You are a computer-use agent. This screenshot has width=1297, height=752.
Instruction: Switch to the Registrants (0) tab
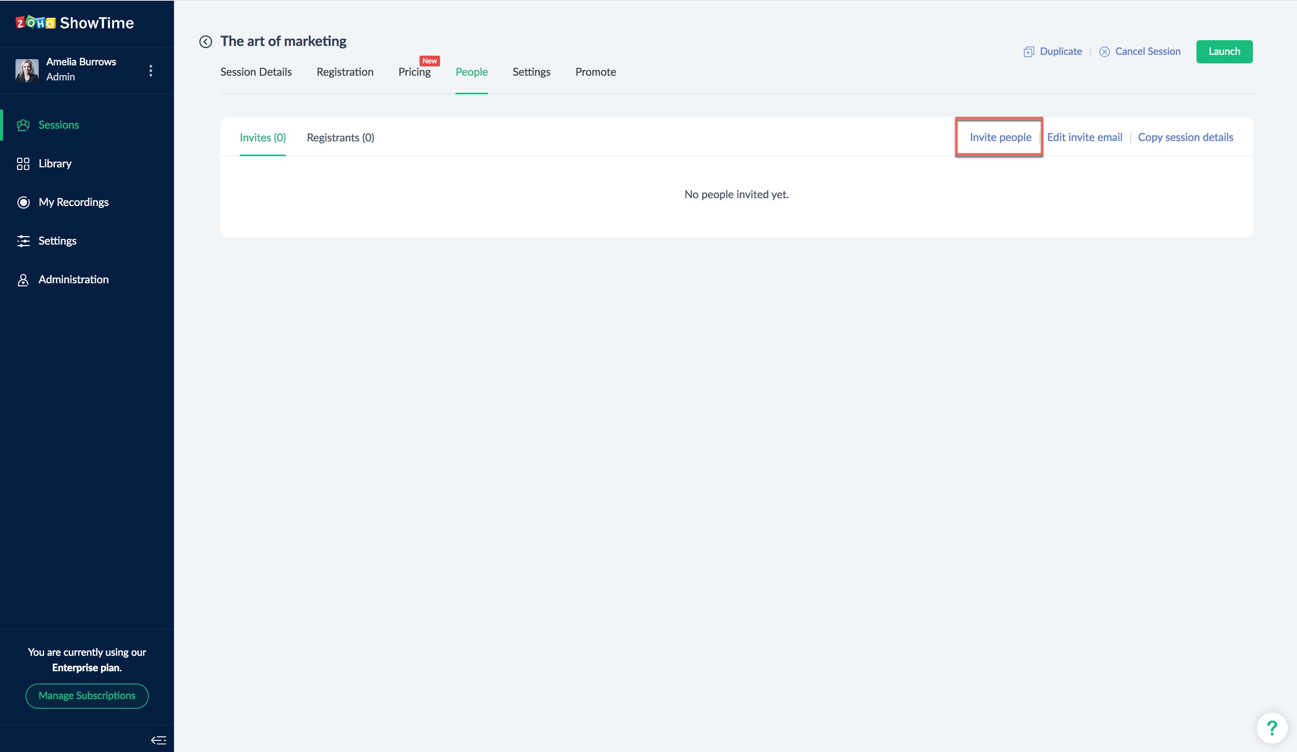tap(340, 137)
